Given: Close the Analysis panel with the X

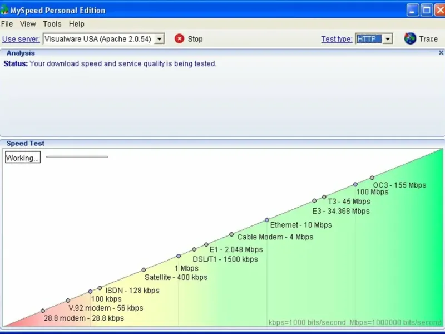Looking at the screenshot, I should (441, 52).
